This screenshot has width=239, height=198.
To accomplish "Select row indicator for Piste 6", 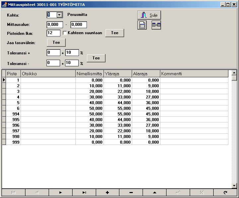I will point(4,108).
